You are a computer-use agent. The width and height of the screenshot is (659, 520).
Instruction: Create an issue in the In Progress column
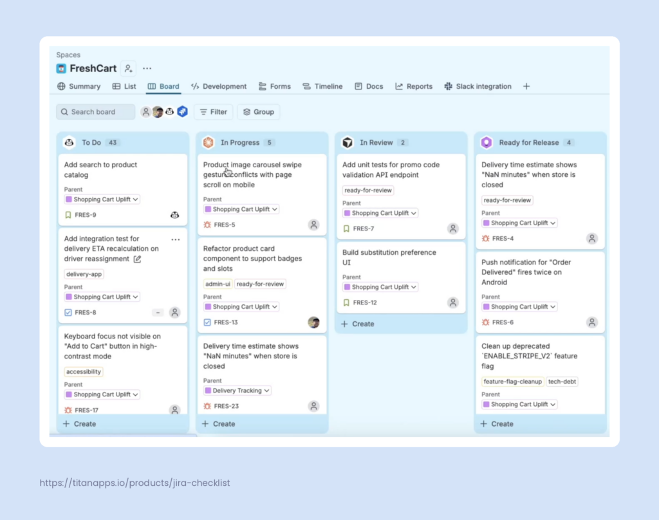(219, 423)
